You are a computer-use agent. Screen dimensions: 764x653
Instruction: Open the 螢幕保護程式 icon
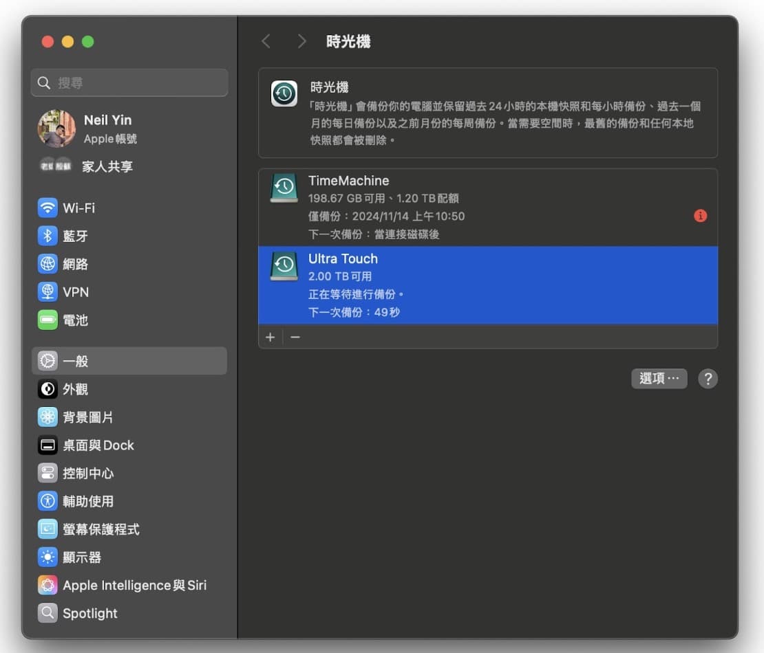click(x=47, y=529)
